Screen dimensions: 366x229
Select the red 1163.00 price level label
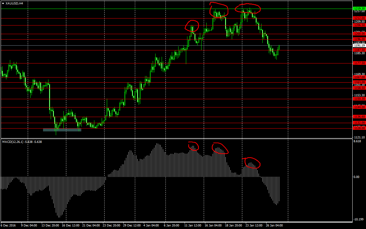[359, 82]
